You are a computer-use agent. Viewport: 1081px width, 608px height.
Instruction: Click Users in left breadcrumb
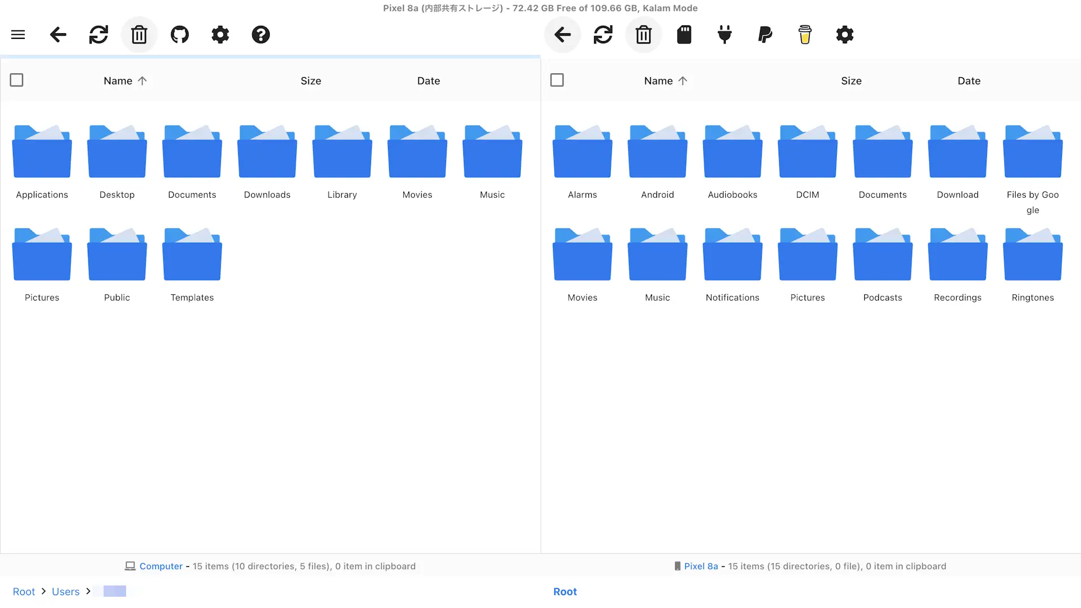(x=66, y=592)
